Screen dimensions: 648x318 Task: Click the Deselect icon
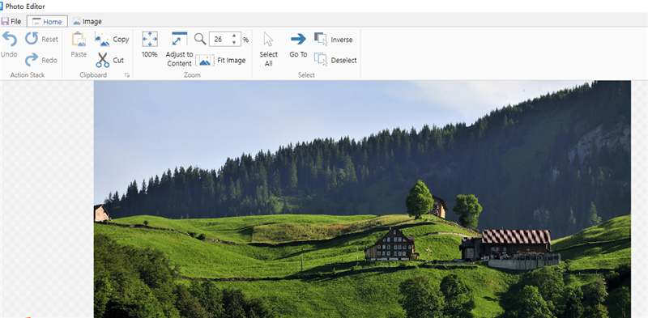321,59
